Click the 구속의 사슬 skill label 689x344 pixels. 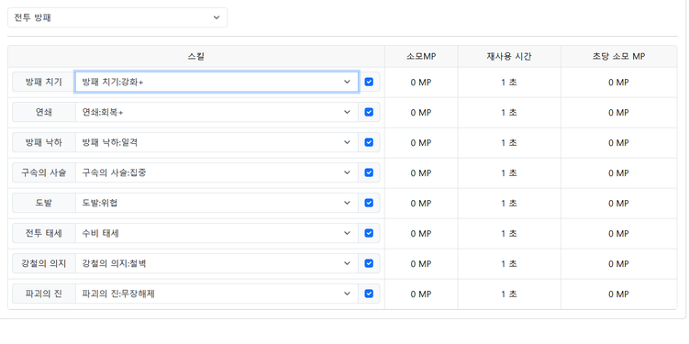tap(44, 172)
